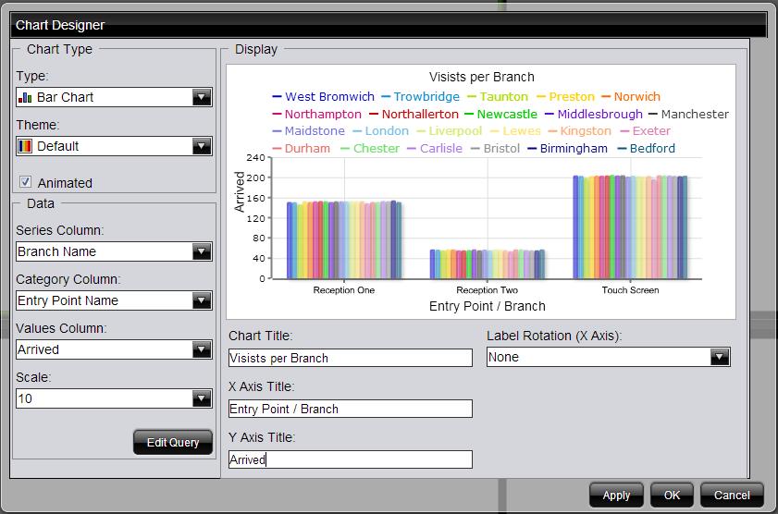Click Manchester legend entry

[688, 114]
